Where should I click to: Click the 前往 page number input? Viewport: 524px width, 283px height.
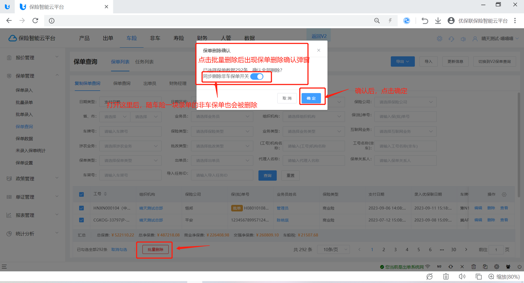click(x=496, y=250)
